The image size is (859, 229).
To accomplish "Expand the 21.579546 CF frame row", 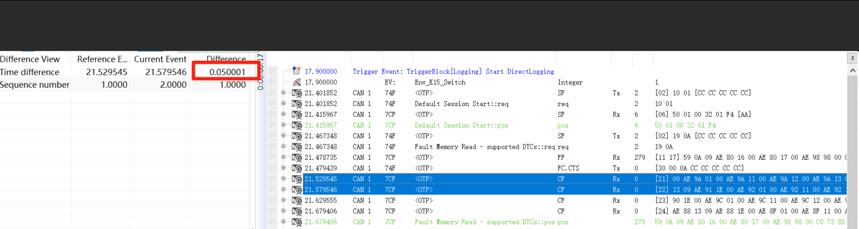I will (284, 190).
